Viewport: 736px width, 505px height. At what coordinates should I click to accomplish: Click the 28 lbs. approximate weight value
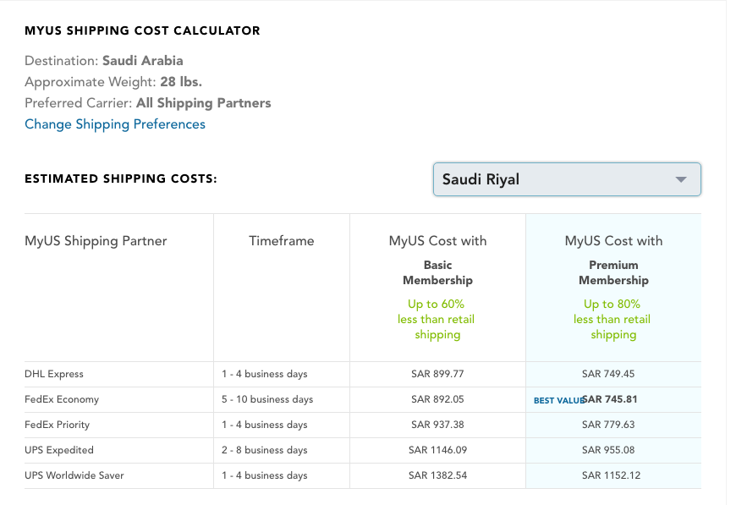[180, 82]
